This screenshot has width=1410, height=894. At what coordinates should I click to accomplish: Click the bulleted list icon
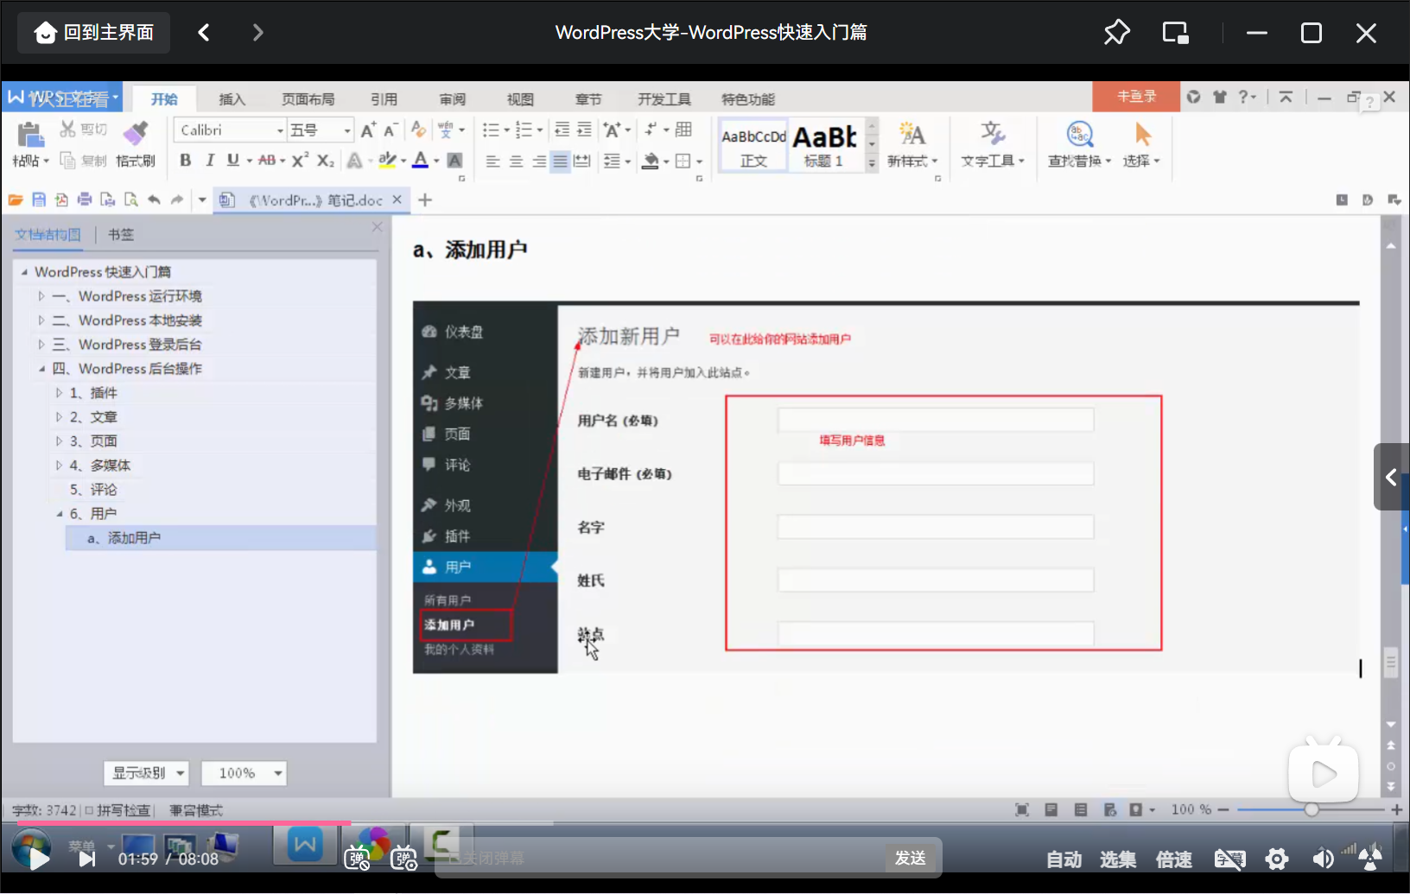pyautogui.click(x=491, y=130)
